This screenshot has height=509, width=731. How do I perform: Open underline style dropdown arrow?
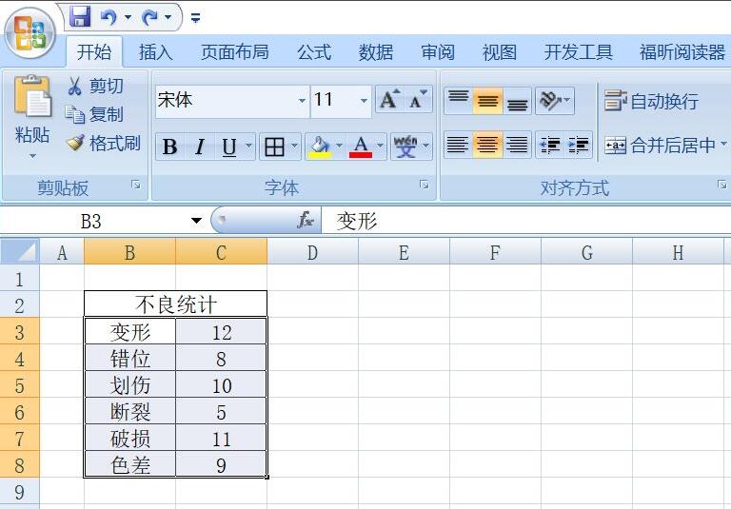pyautogui.click(x=249, y=146)
